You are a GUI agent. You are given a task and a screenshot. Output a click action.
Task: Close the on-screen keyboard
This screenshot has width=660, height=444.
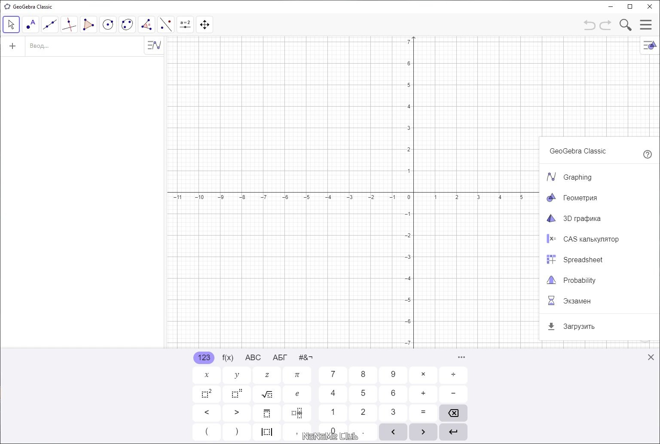click(x=651, y=357)
